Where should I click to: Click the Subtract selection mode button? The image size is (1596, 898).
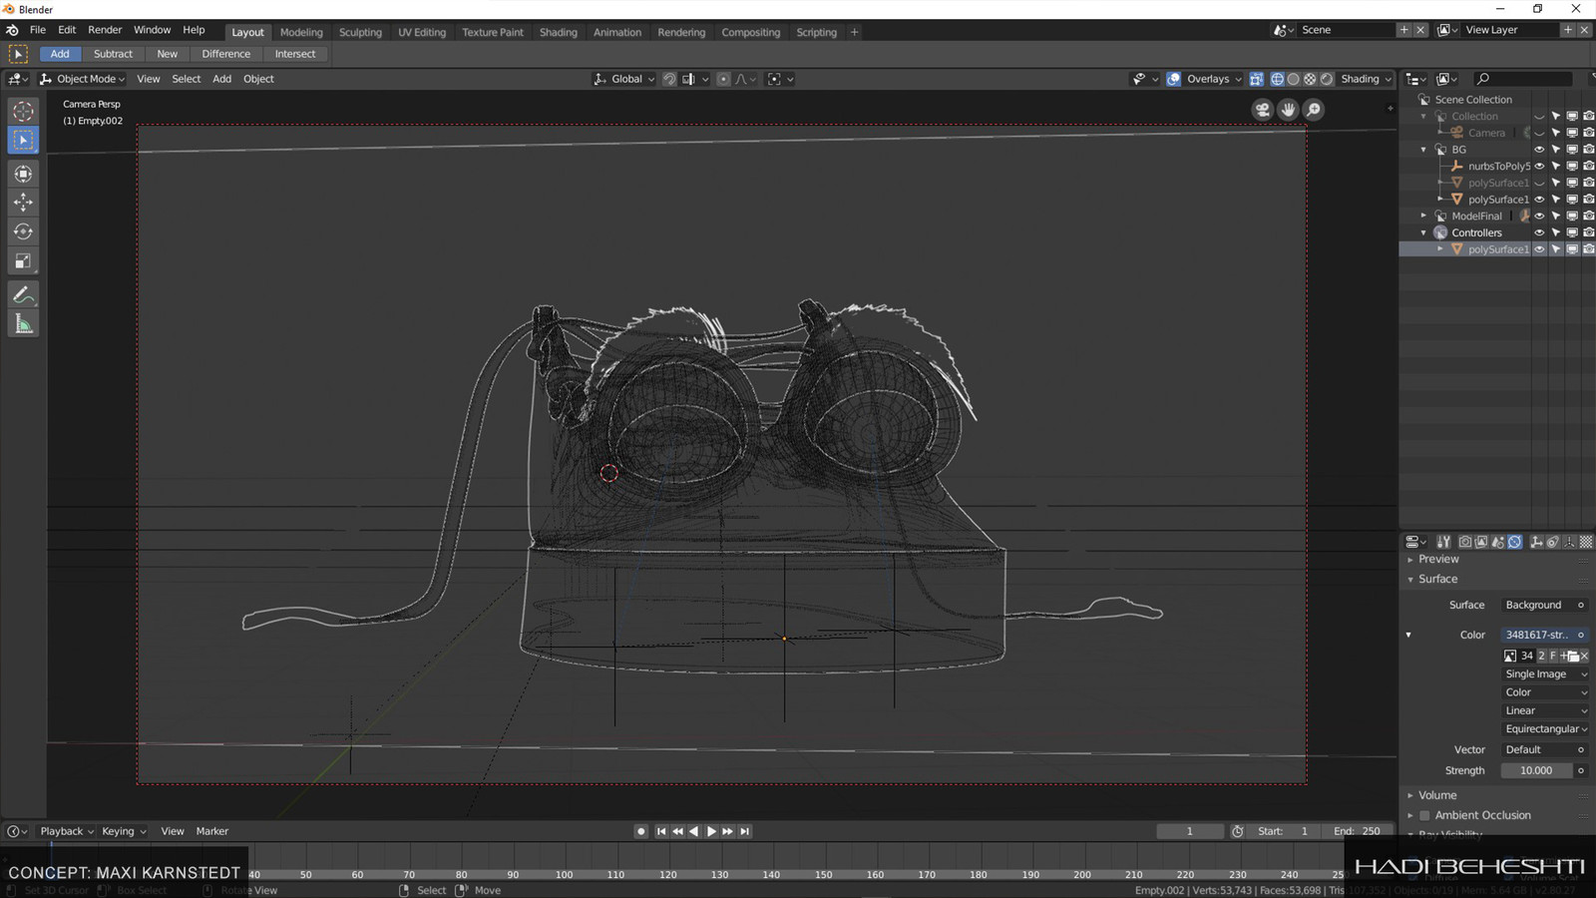tap(113, 54)
